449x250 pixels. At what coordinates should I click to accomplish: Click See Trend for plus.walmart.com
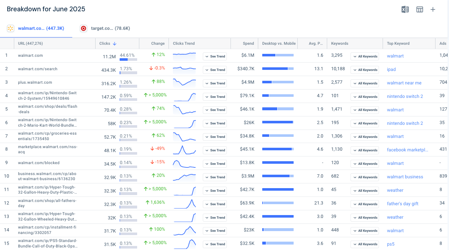(215, 83)
